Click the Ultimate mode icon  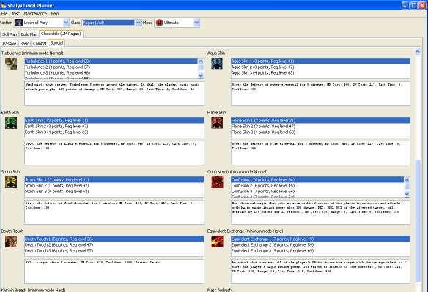coord(160,23)
